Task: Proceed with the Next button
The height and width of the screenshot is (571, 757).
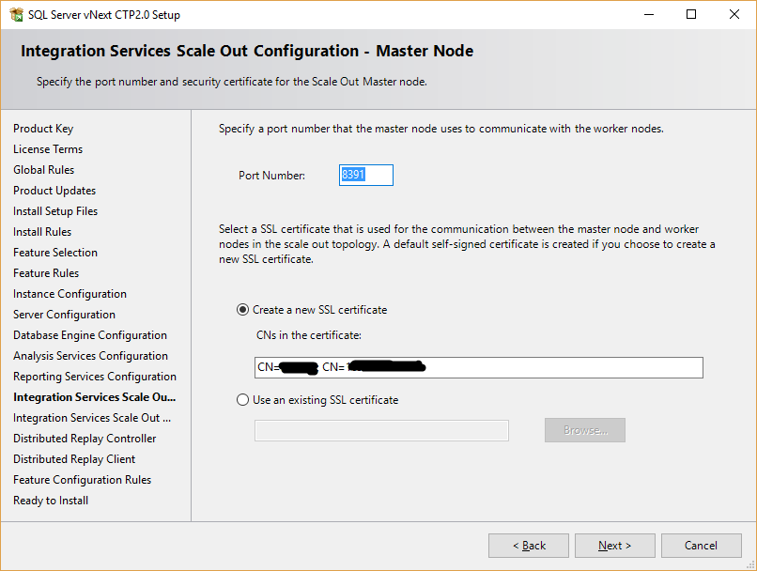Action: 614,546
